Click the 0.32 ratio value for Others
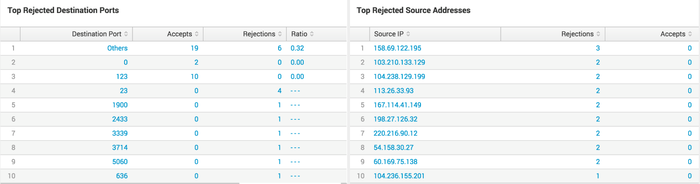 click(298, 48)
